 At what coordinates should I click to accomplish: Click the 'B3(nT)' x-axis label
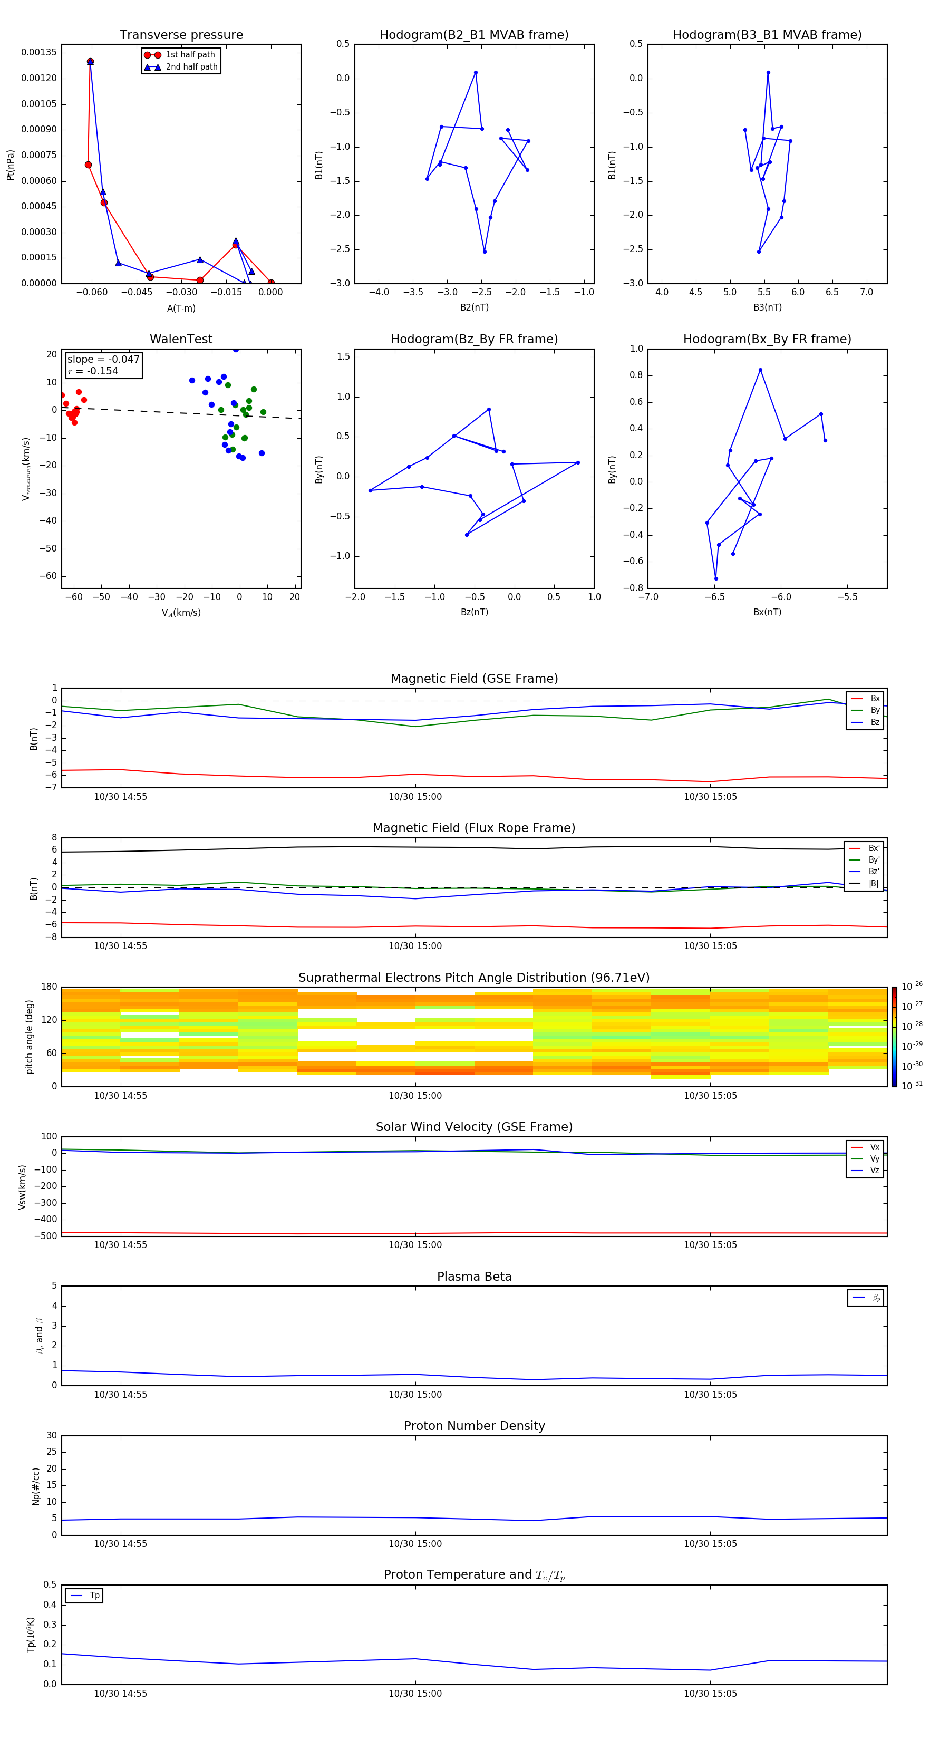[x=767, y=307]
